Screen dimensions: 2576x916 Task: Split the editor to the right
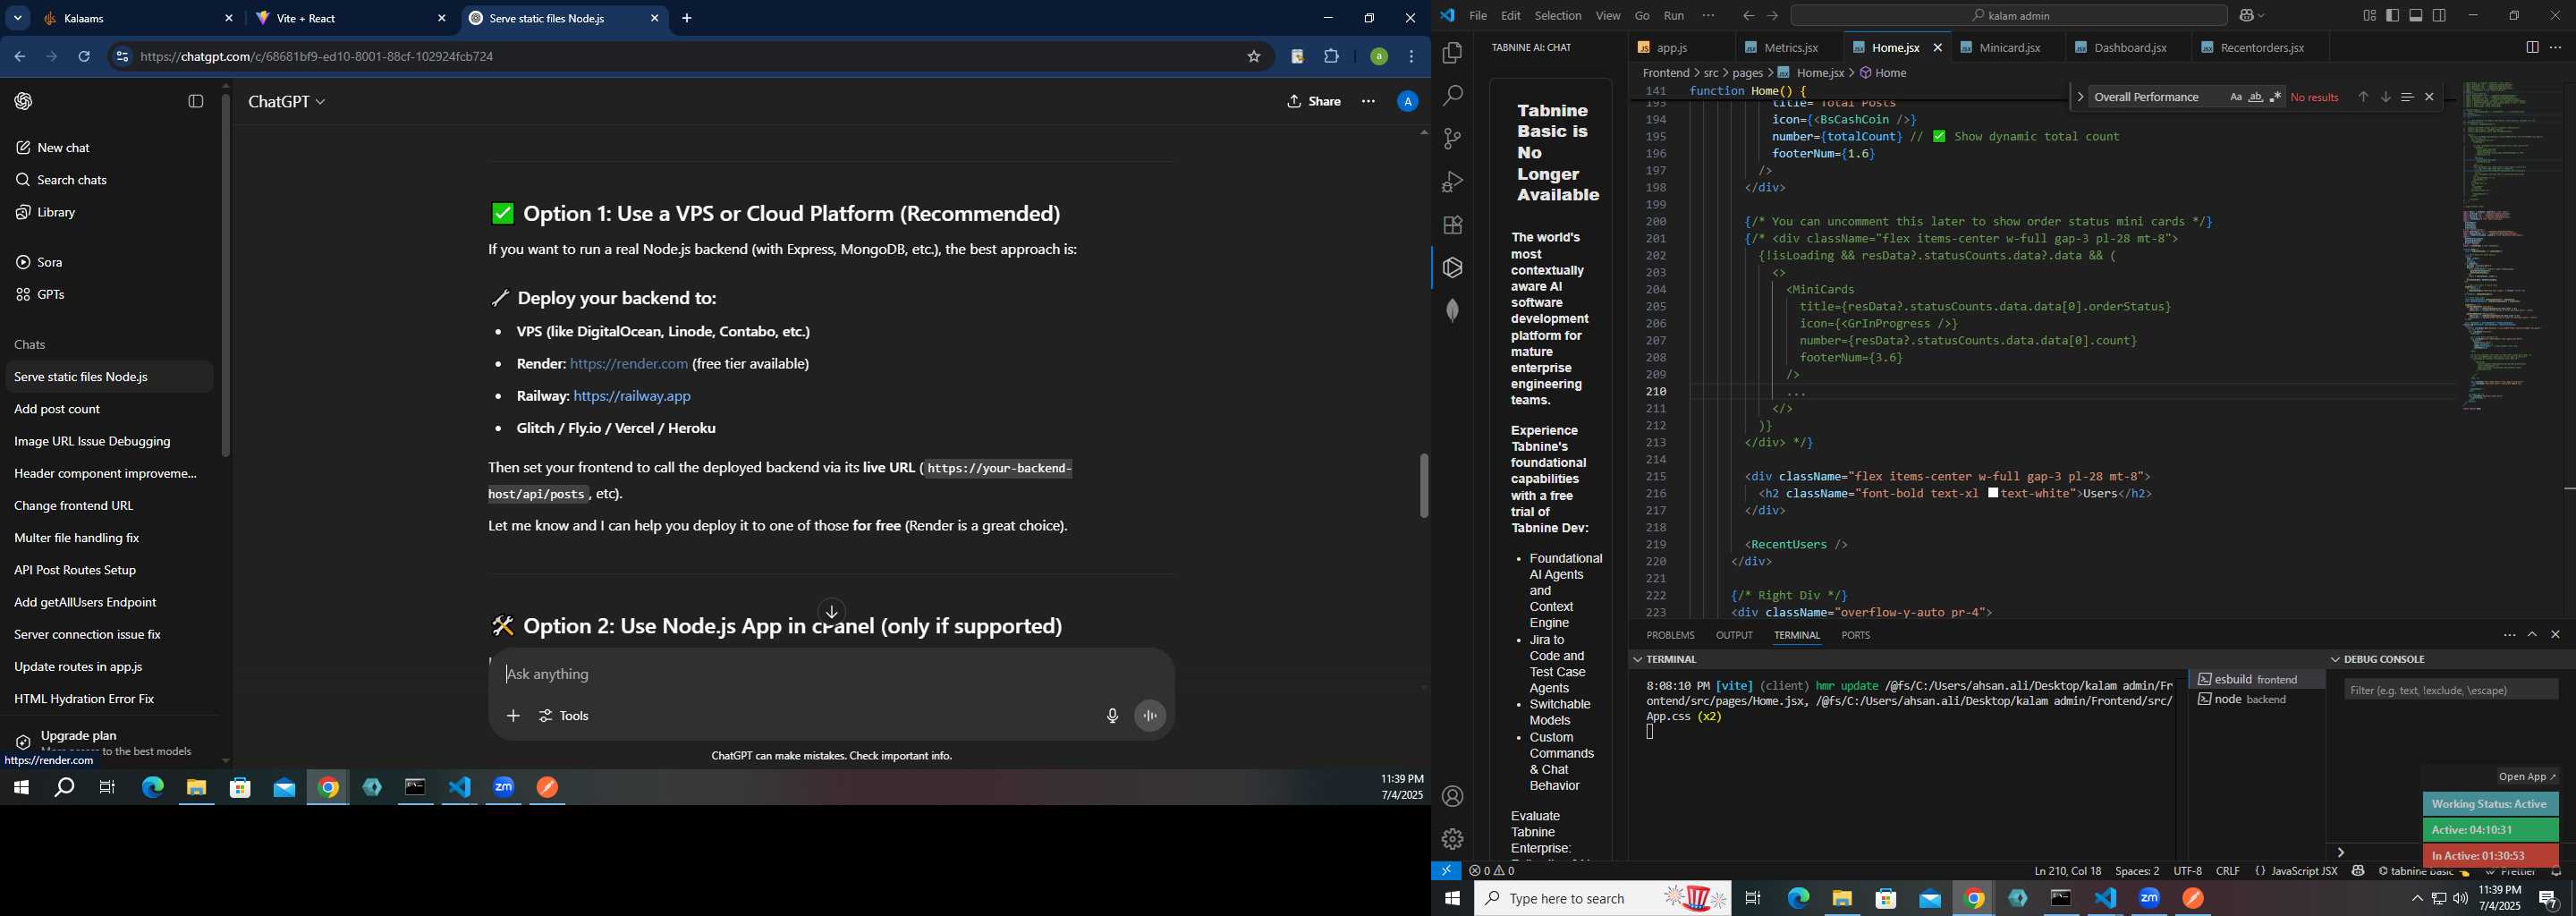[2532, 47]
